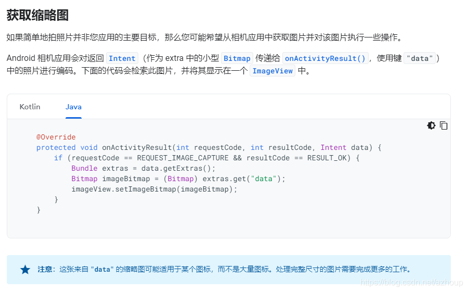Screen dimensions: 468x292
Task: Open the Intent reference link
Action: click(122, 58)
